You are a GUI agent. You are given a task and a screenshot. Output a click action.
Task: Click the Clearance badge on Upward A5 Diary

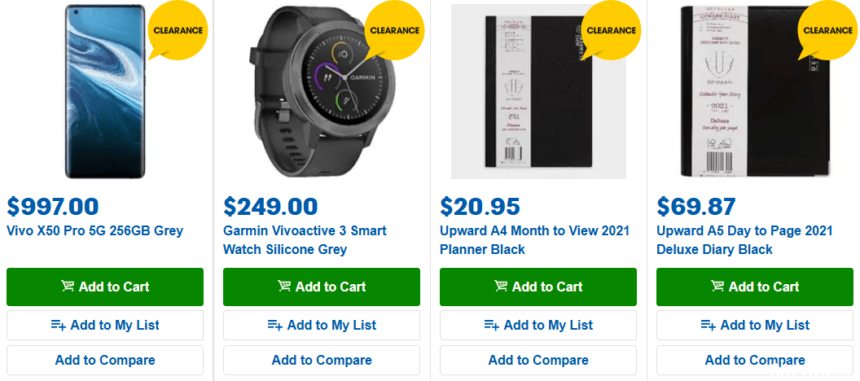pos(827,30)
